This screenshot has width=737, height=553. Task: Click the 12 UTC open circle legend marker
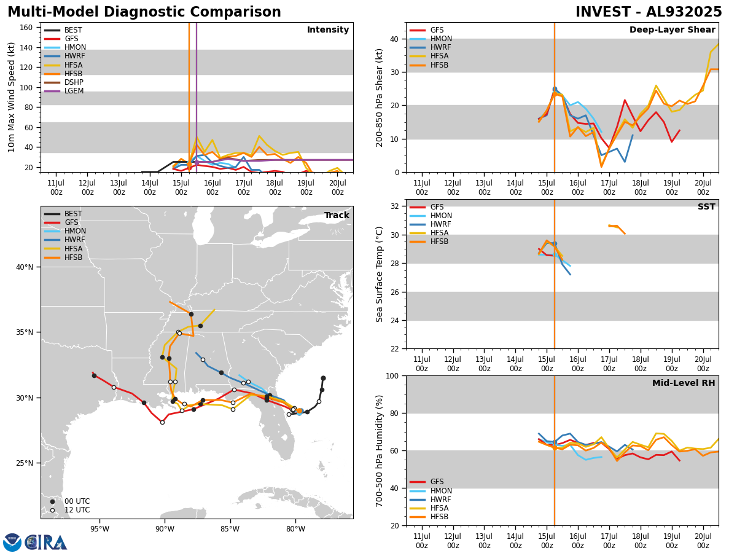[52, 510]
